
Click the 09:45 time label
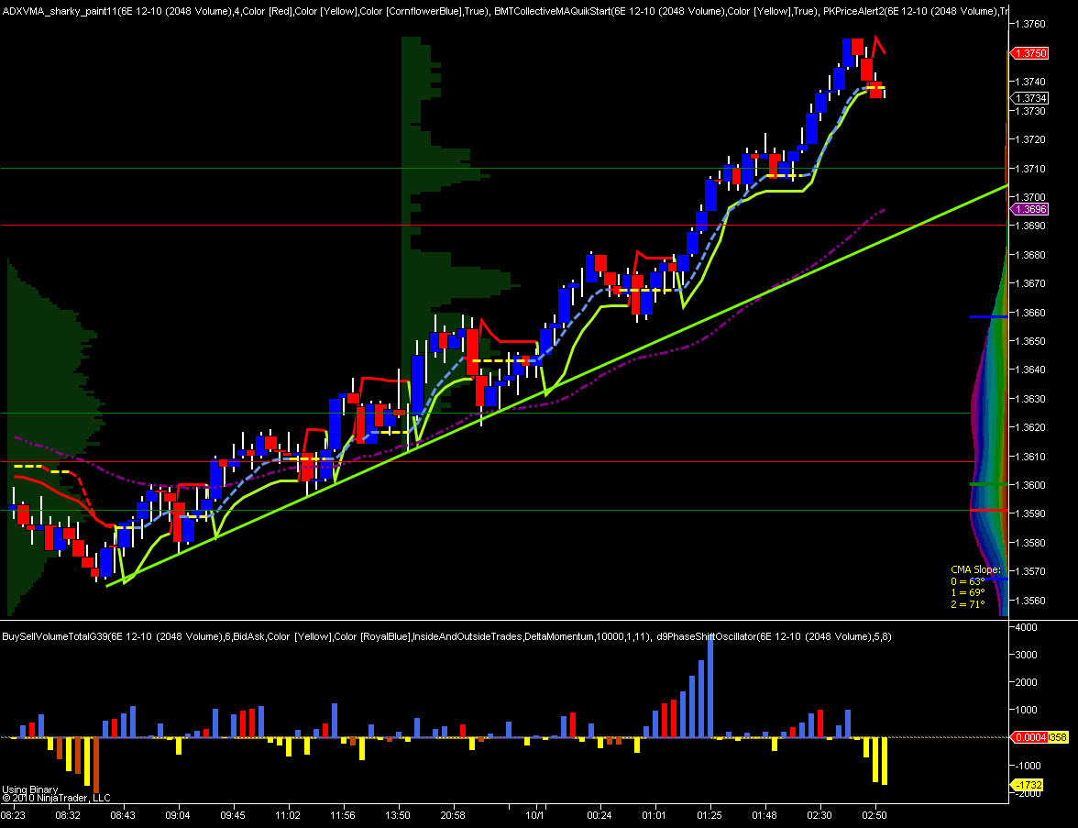[233, 816]
